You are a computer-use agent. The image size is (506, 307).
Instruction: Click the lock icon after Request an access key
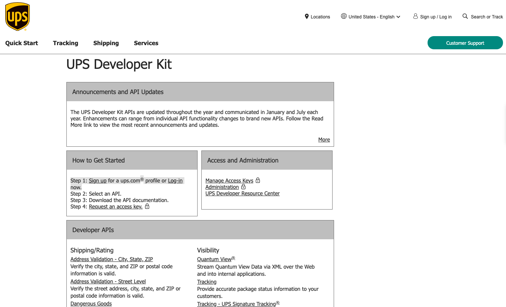point(147,206)
